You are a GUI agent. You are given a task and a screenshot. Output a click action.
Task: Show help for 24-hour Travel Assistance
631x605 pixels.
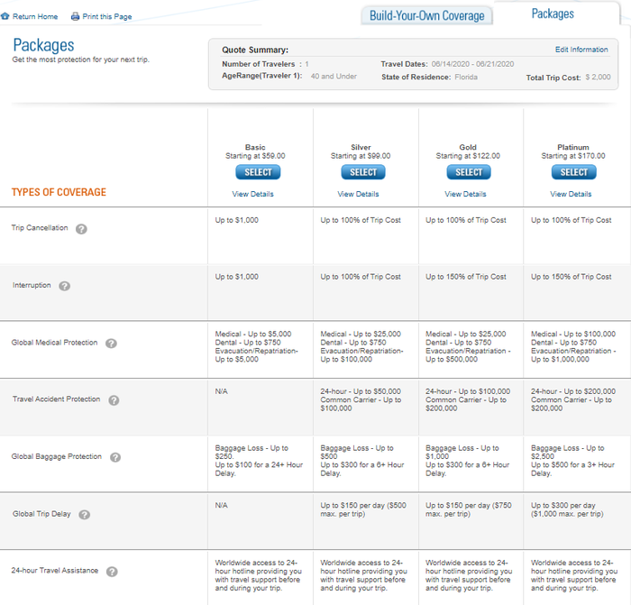112,572
